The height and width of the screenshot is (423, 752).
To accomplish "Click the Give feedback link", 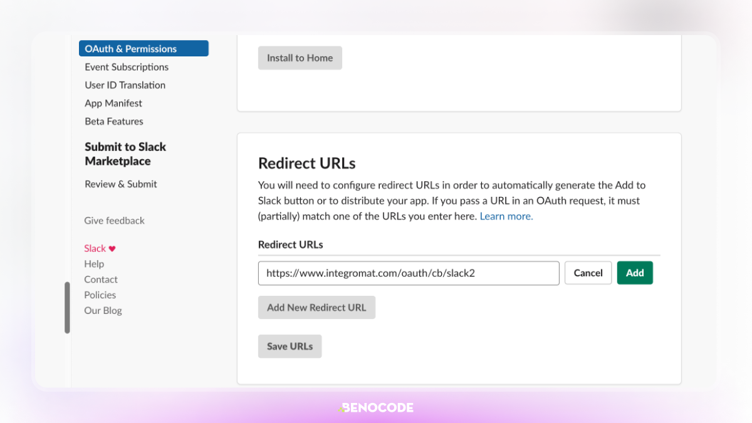I will click(x=114, y=221).
